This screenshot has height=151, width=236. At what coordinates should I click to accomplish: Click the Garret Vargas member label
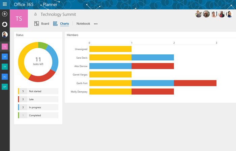(80, 74)
